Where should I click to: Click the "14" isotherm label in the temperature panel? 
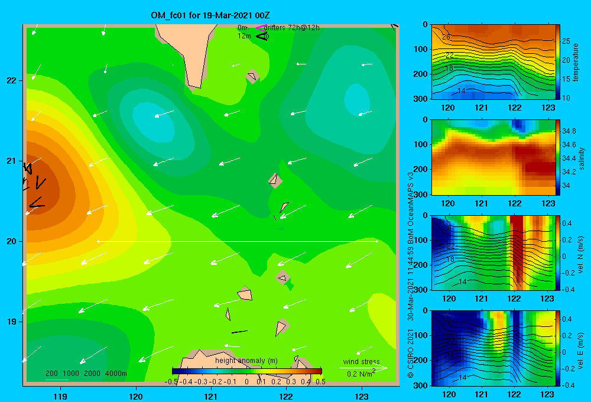(462, 91)
